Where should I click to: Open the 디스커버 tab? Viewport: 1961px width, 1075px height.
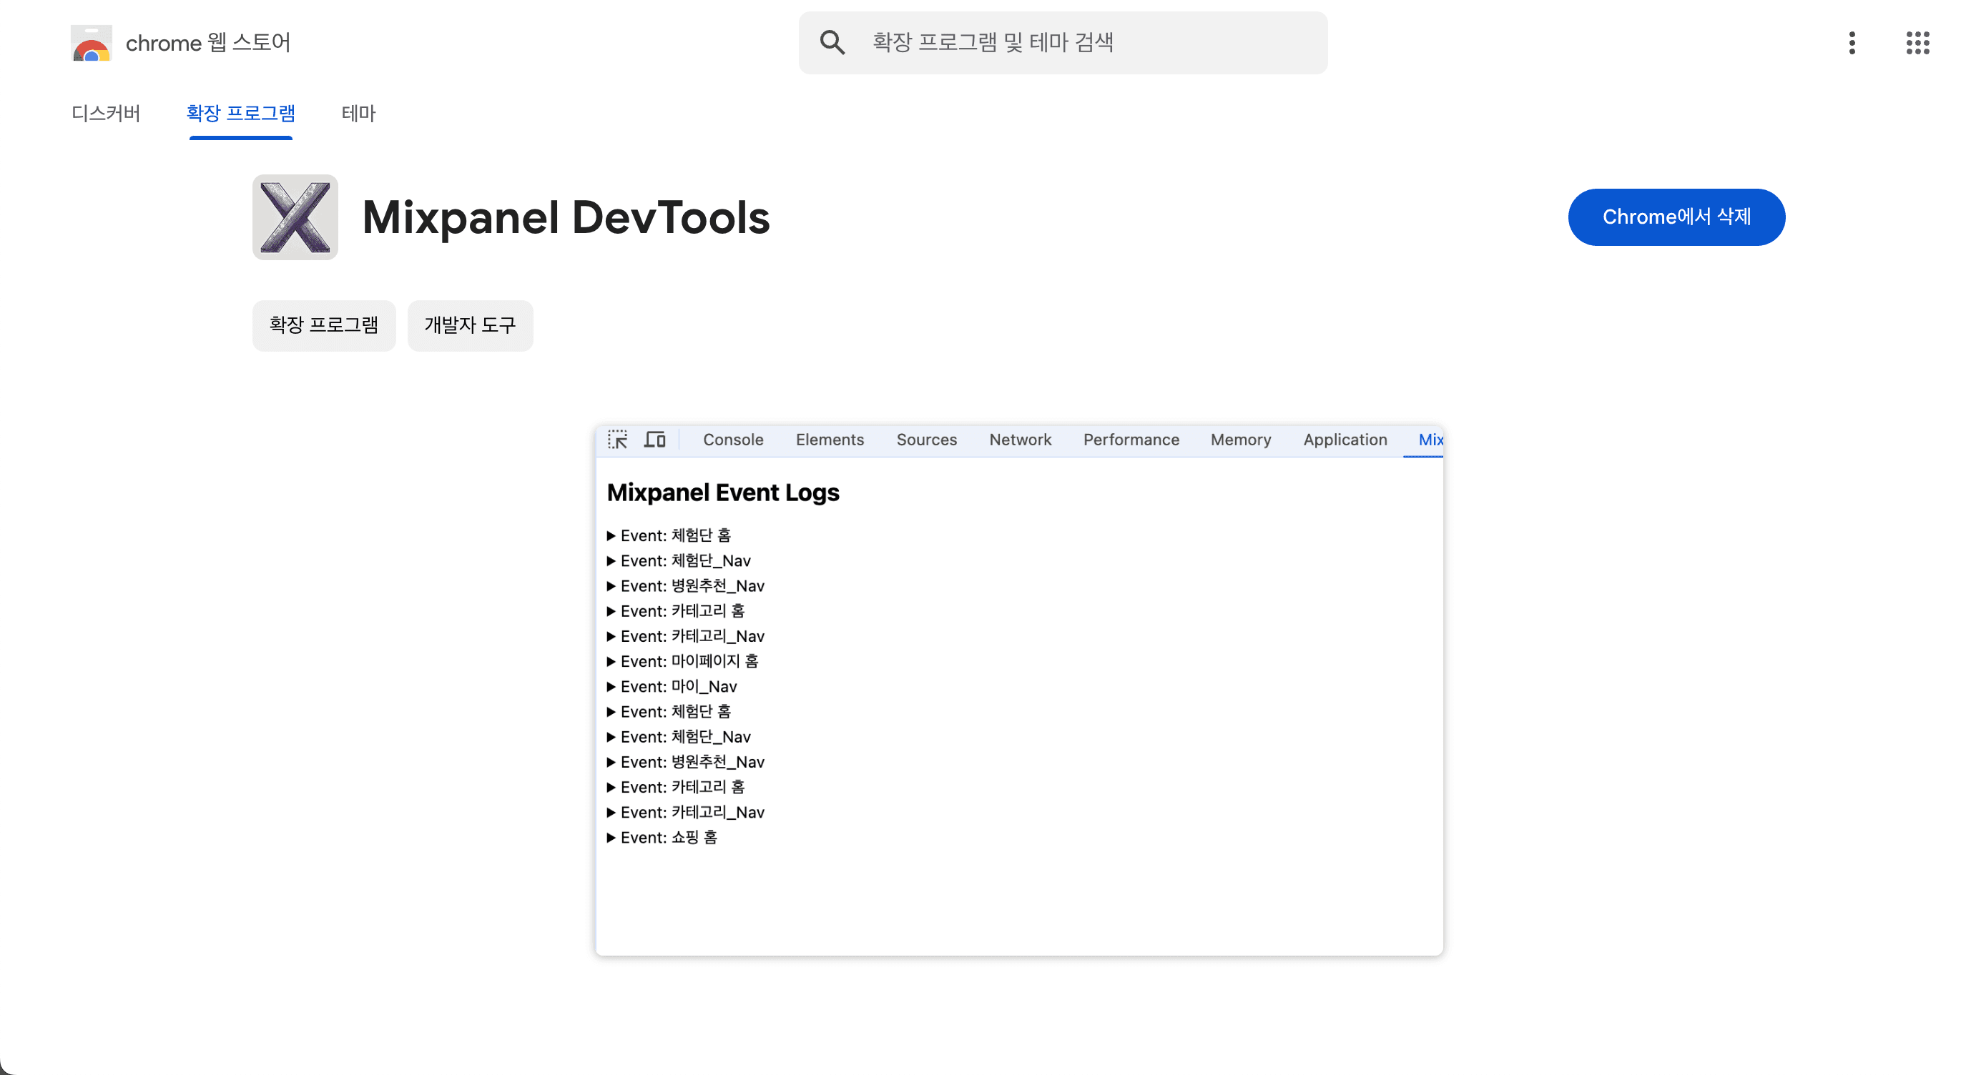pyautogui.click(x=106, y=114)
